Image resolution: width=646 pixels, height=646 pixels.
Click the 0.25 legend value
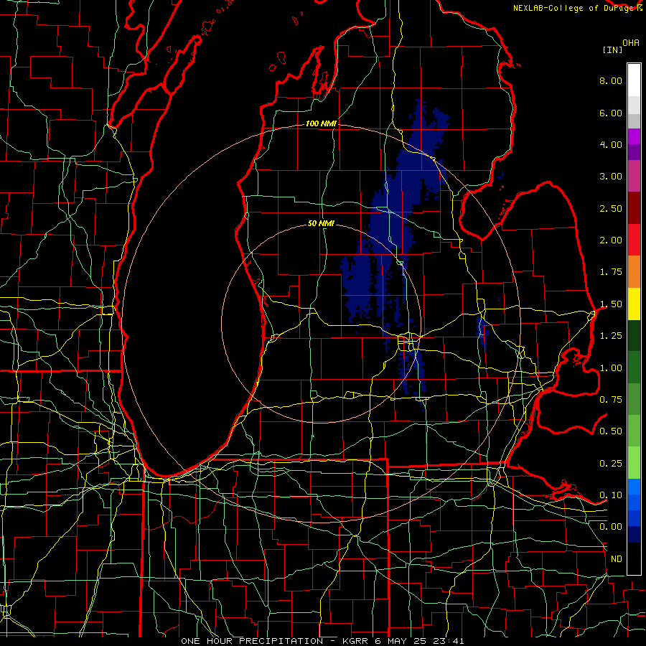[x=611, y=464]
